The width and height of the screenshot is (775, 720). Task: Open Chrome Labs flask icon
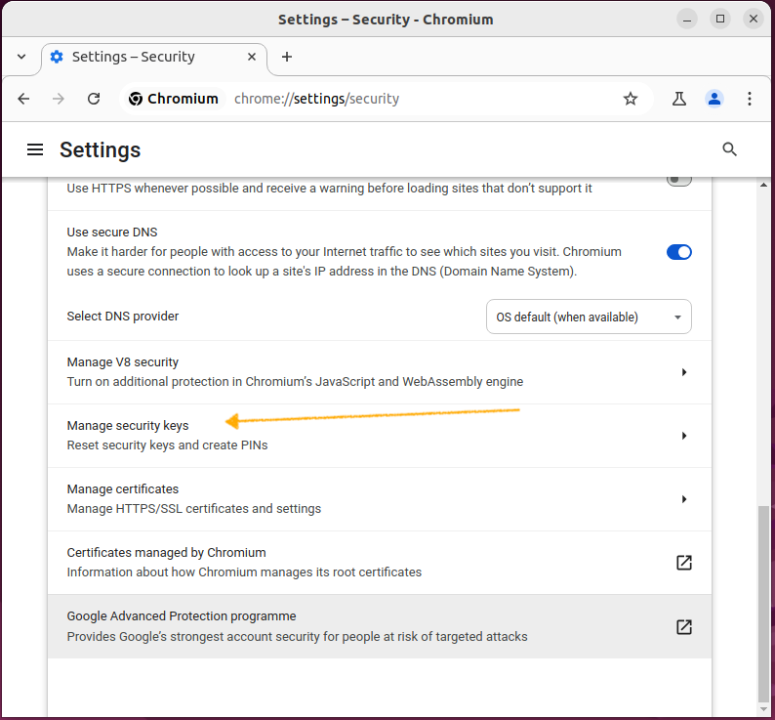coord(679,99)
